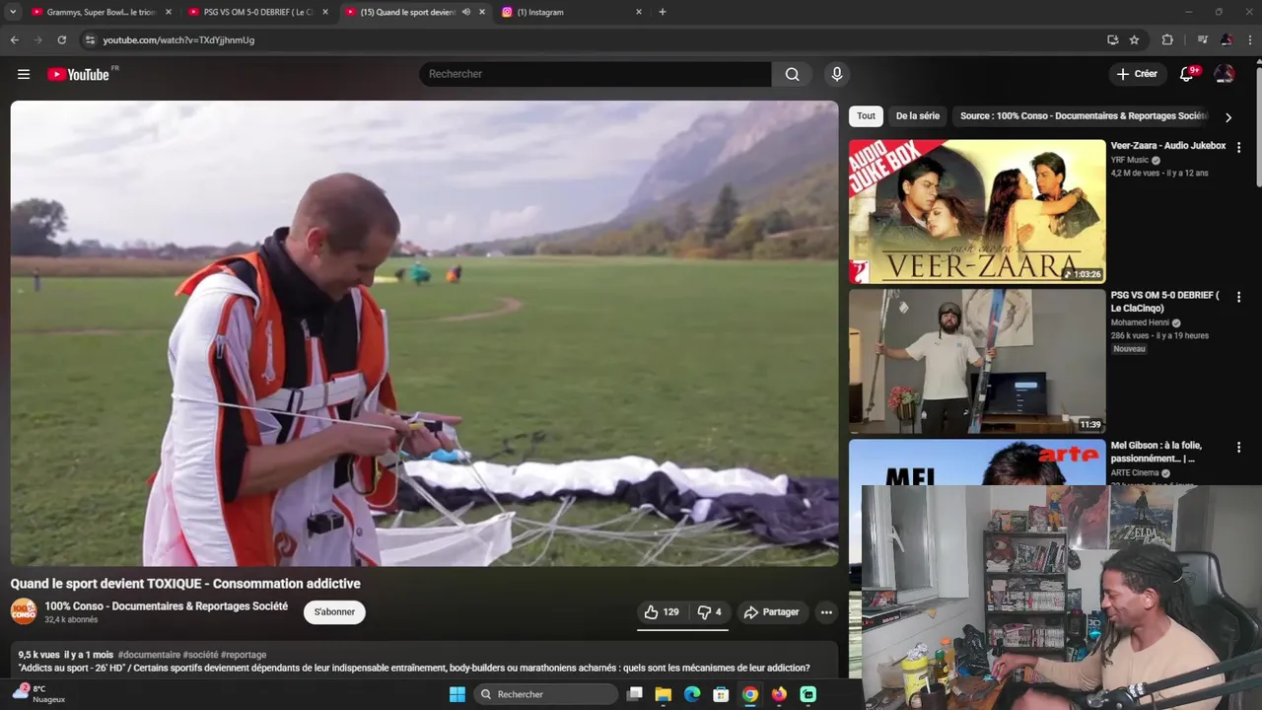Select the Source : 100% Conso chip
Screen dimensions: 1262x710
coord(1082,116)
